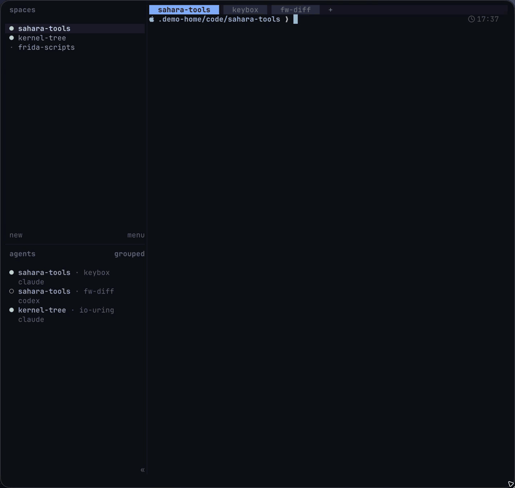The width and height of the screenshot is (515, 488).
Task: Open the sahara-tools keybox claude agent
Action: tap(75, 277)
